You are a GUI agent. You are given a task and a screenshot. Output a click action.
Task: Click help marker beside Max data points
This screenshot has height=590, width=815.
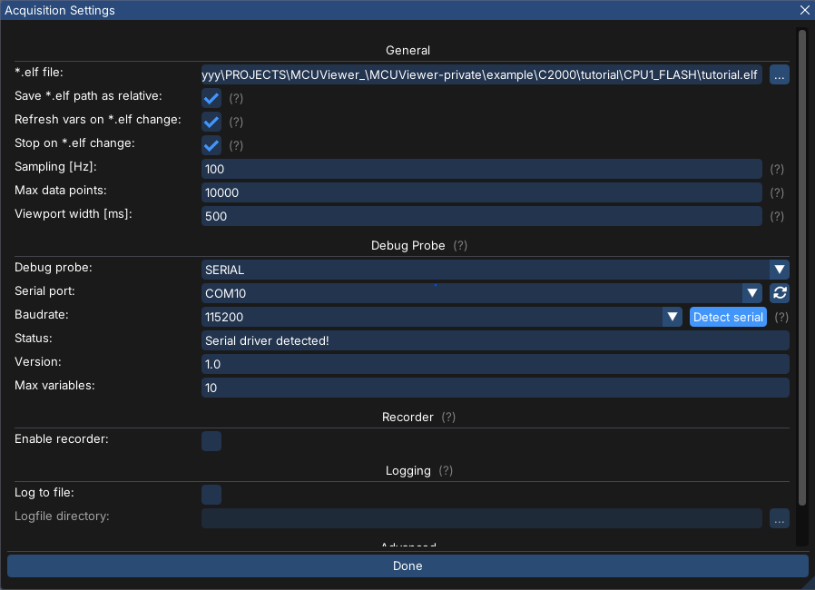point(777,193)
